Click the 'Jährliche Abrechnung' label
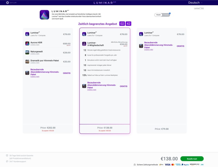Image resolution: width=218 pixels, height=167 pixels. 119,42
